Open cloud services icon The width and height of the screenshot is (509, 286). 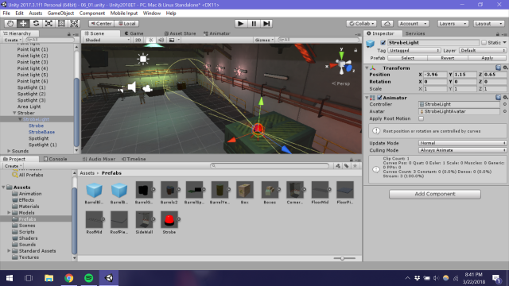tap(387, 24)
